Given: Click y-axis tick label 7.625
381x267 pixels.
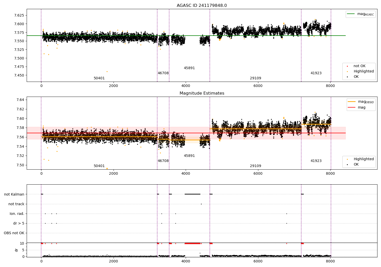Looking at the screenshot, I should 19,16.
